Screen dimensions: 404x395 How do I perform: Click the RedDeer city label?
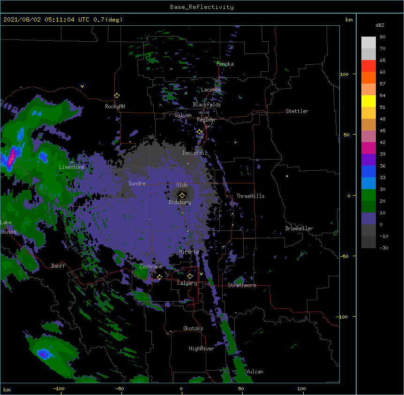tap(206, 120)
